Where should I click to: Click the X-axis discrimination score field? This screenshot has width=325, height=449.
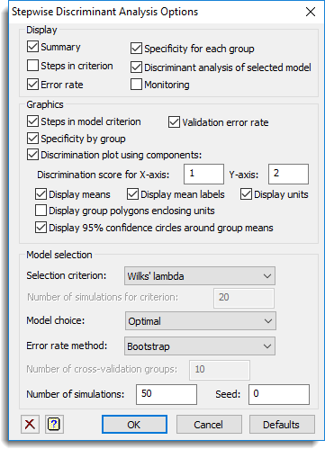coord(203,174)
